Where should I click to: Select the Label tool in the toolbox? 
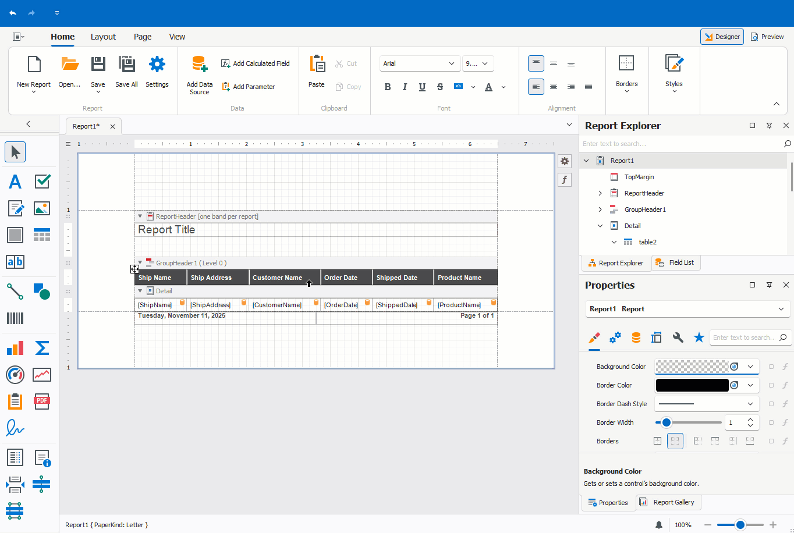[15, 182]
